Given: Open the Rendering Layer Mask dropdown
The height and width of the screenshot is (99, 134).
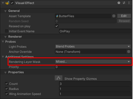Looking at the screenshot, I should pos(93,62).
